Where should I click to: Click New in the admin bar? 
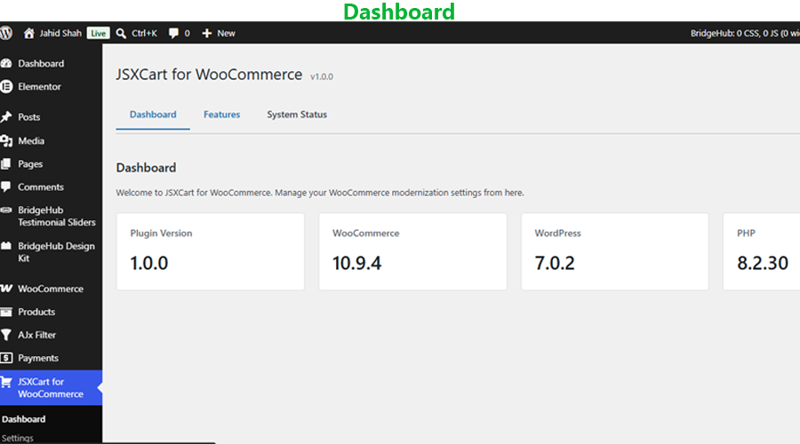[x=226, y=33]
